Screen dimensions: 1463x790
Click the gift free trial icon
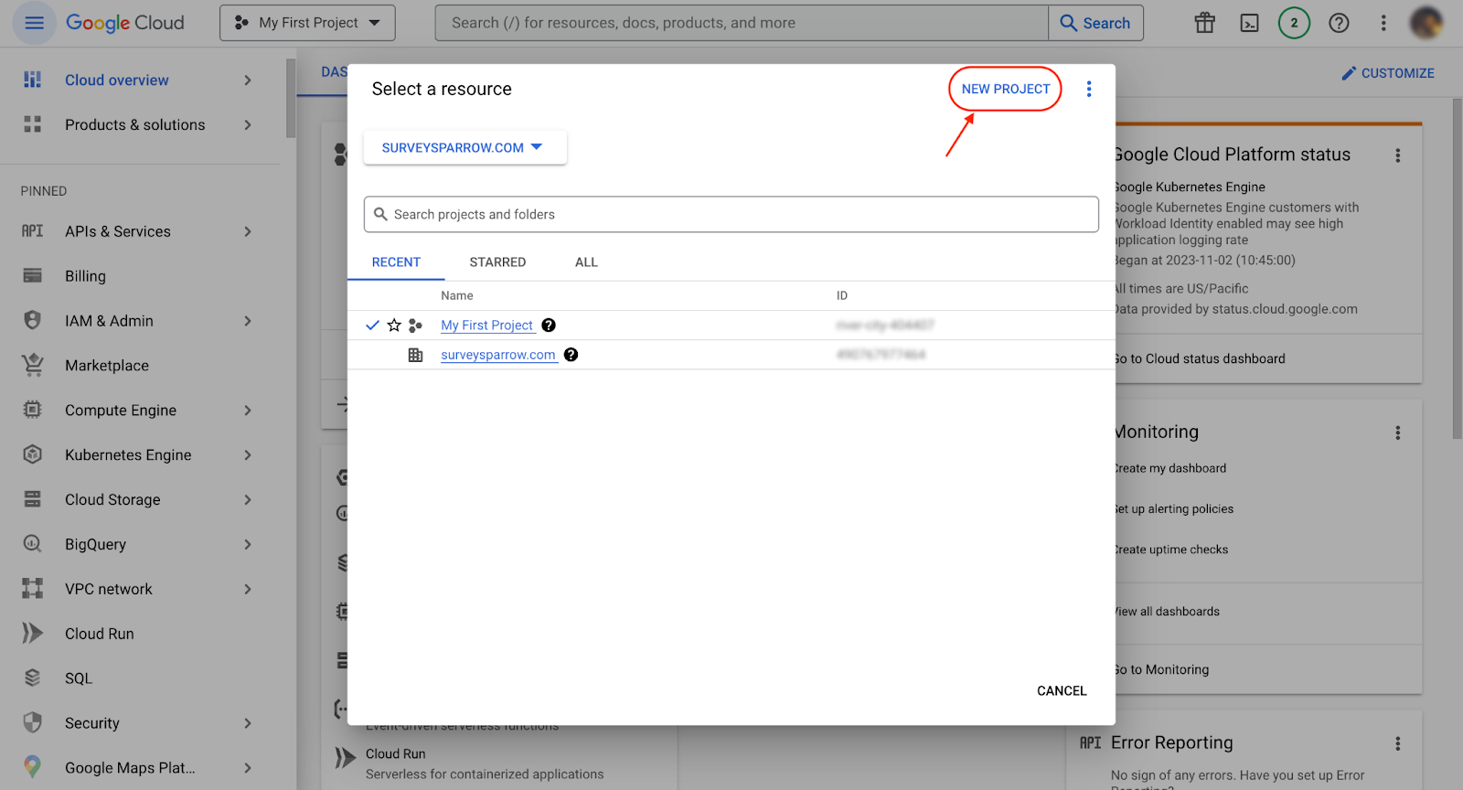click(1204, 23)
